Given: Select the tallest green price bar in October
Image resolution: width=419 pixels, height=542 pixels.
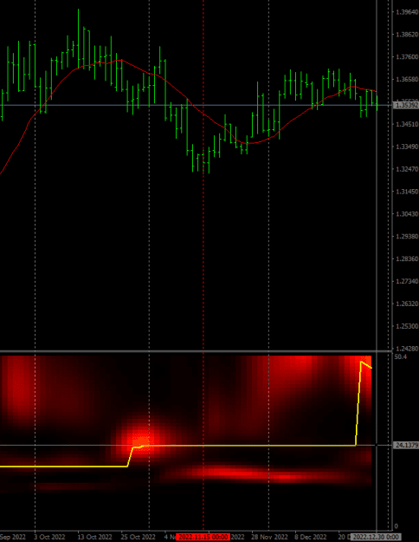Looking at the screenshot, I should [79, 38].
